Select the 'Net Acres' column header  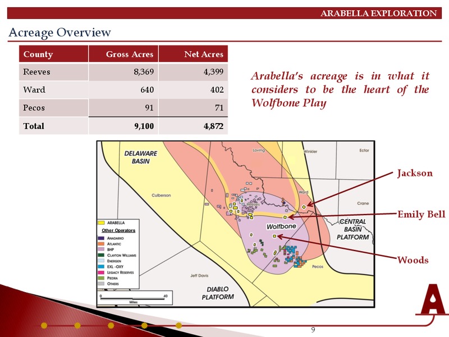(x=193, y=54)
